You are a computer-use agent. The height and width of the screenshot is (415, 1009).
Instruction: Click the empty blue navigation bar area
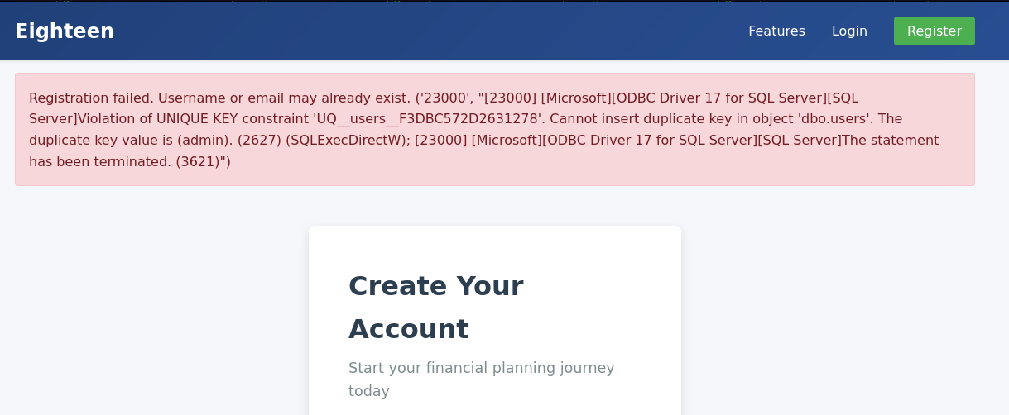[x=414, y=31]
